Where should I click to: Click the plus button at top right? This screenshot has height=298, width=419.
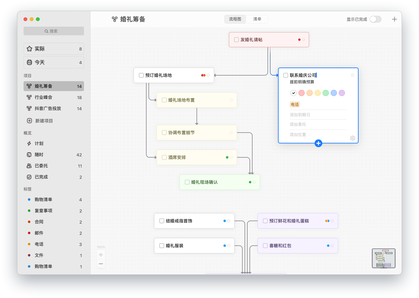395,19
